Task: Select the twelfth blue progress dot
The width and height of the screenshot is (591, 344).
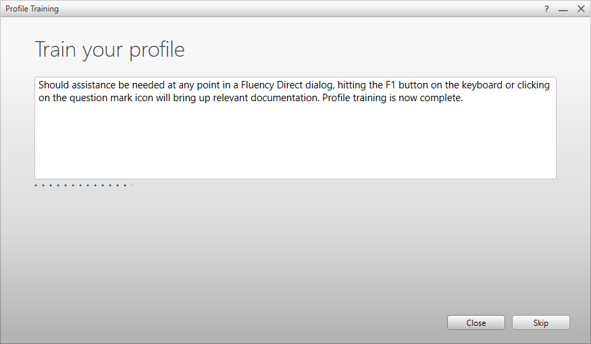Action: [x=118, y=185]
